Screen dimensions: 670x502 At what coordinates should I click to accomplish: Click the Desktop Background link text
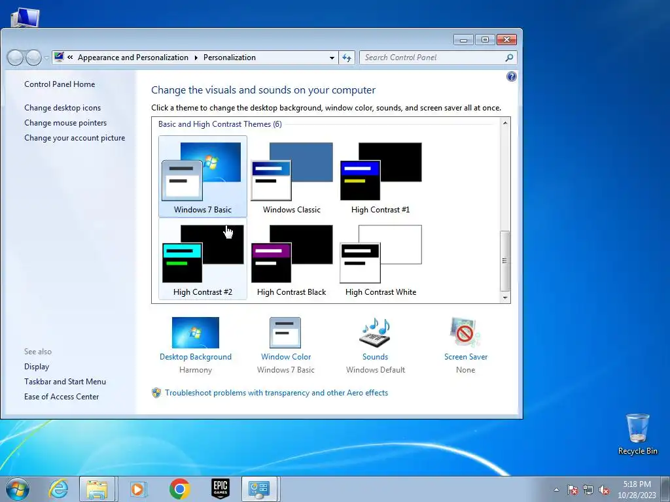click(195, 357)
